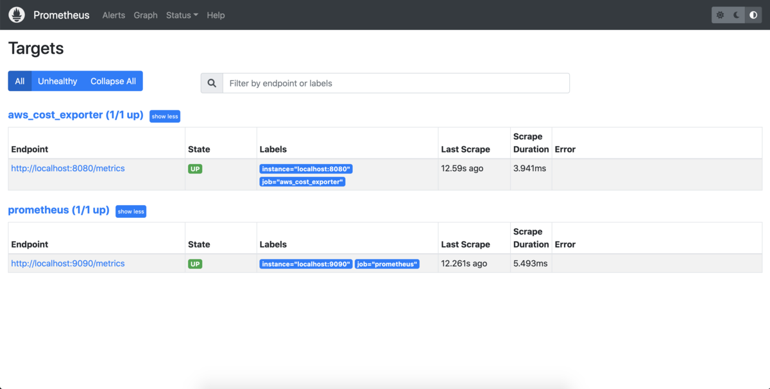This screenshot has width=770, height=389.
Task: Open localhost:8080 metrics endpoint link
Action: (x=68, y=169)
